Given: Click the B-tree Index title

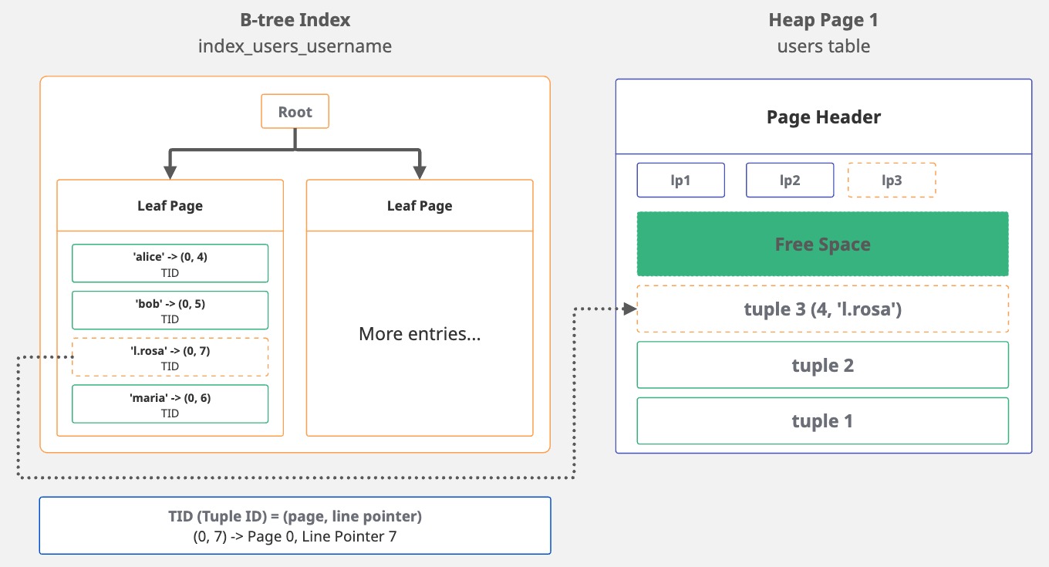Looking at the screenshot, I should coord(295,21).
